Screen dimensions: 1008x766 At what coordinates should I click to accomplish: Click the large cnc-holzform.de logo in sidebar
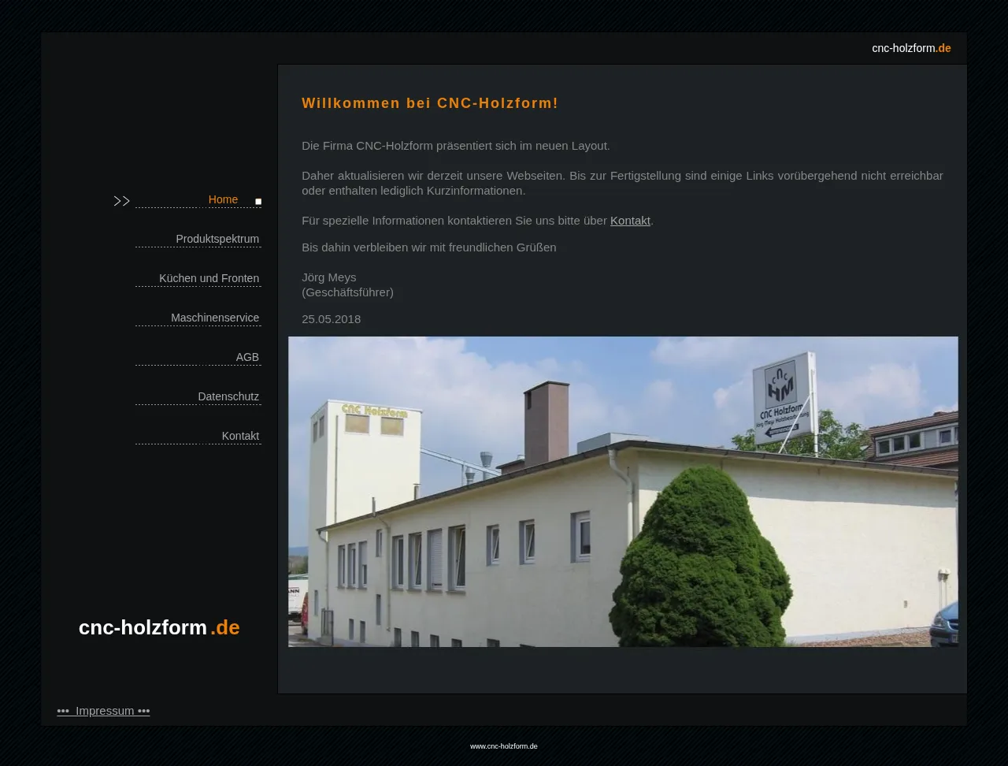click(159, 627)
